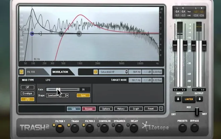
Task: Switch to the Modulation tab
Action: pos(63,72)
